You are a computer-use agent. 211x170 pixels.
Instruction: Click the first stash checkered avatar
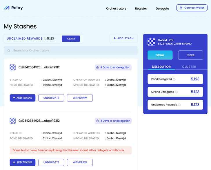(12, 67)
